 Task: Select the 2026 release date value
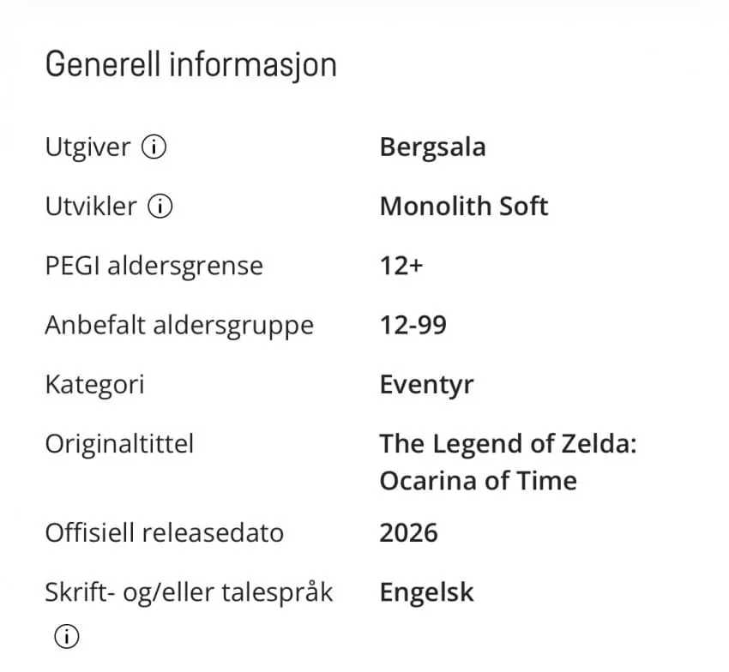coord(408,532)
